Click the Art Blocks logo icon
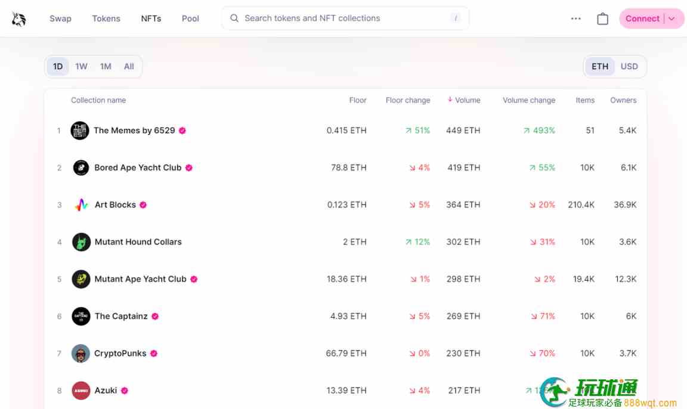Viewport: 687px width, 409px height. click(81, 204)
